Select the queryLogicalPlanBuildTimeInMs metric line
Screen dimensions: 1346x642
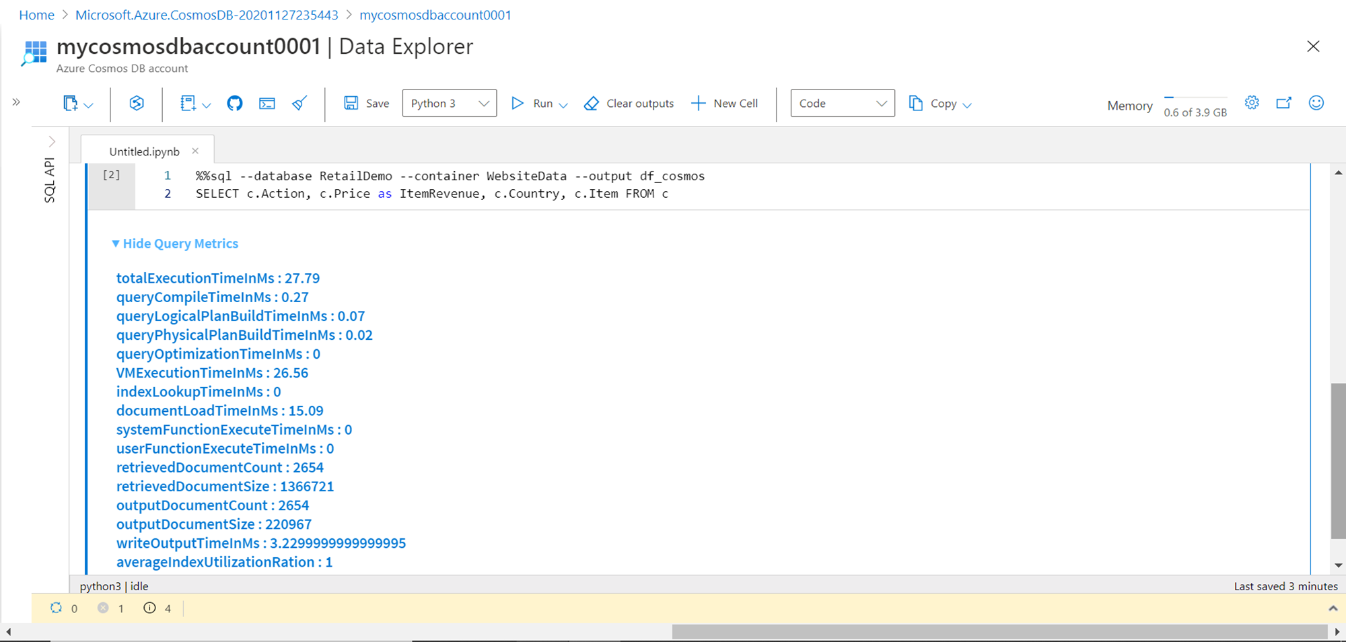(x=241, y=316)
